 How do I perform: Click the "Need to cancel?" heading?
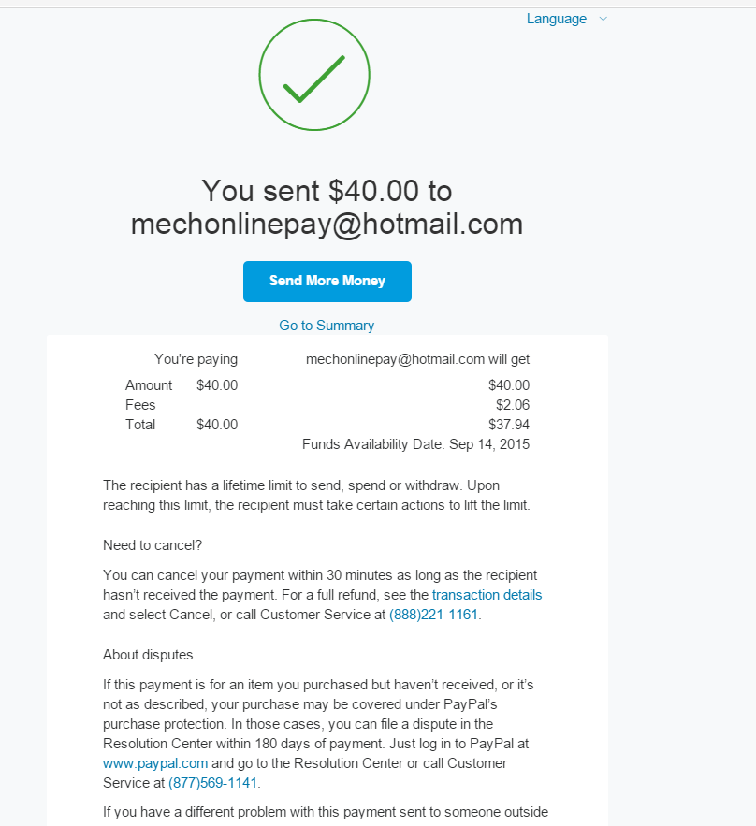pyautogui.click(x=153, y=544)
